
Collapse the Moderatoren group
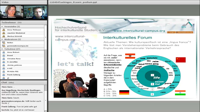point(2,39)
